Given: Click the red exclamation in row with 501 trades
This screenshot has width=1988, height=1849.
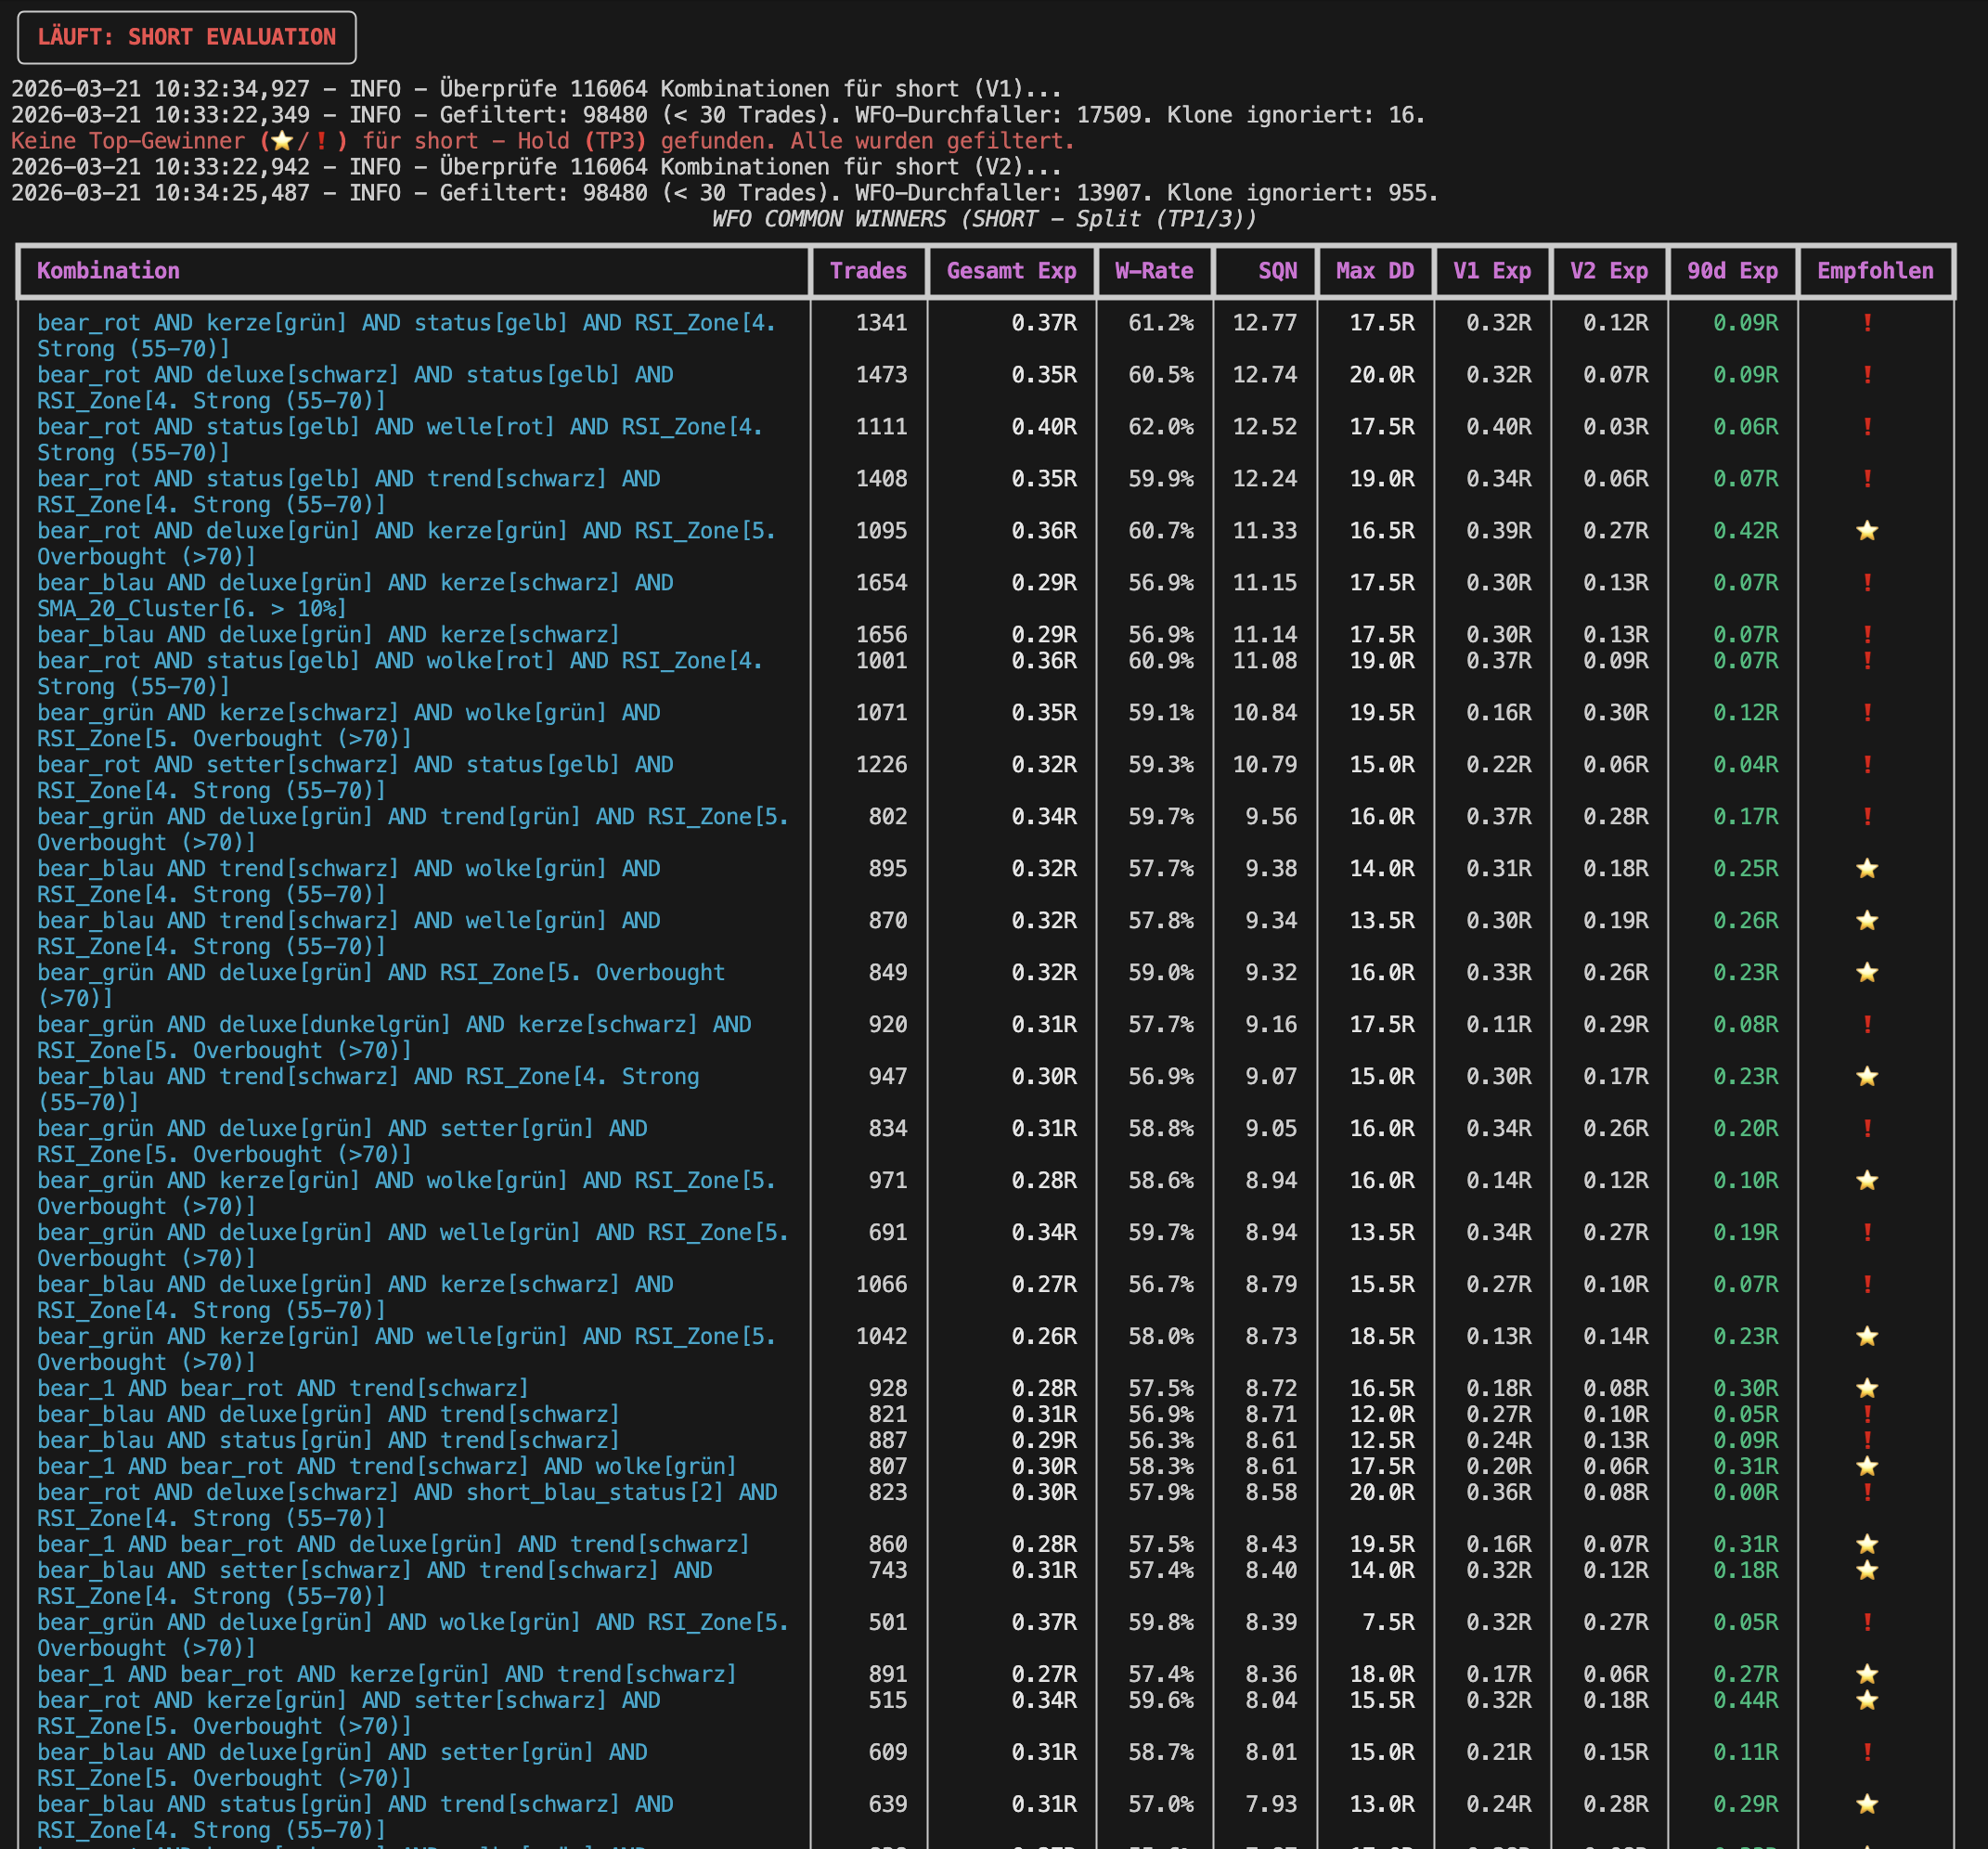Looking at the screenshot, I should pos(1866,1622).
